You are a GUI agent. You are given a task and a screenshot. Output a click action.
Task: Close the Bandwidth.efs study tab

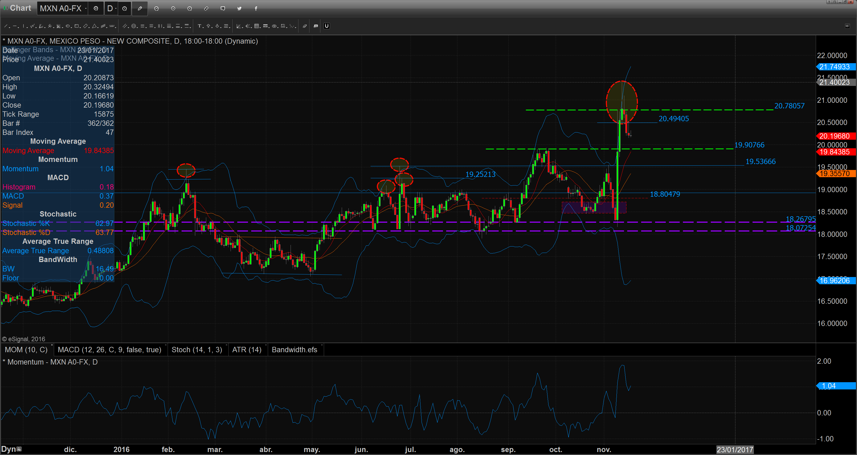click(322, 345)
